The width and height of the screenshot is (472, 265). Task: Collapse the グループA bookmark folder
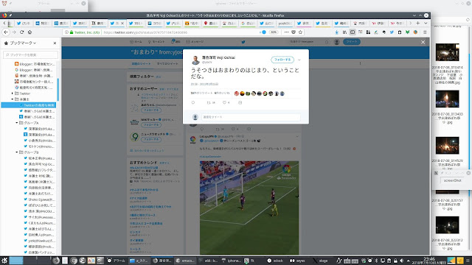pos(16,123)
